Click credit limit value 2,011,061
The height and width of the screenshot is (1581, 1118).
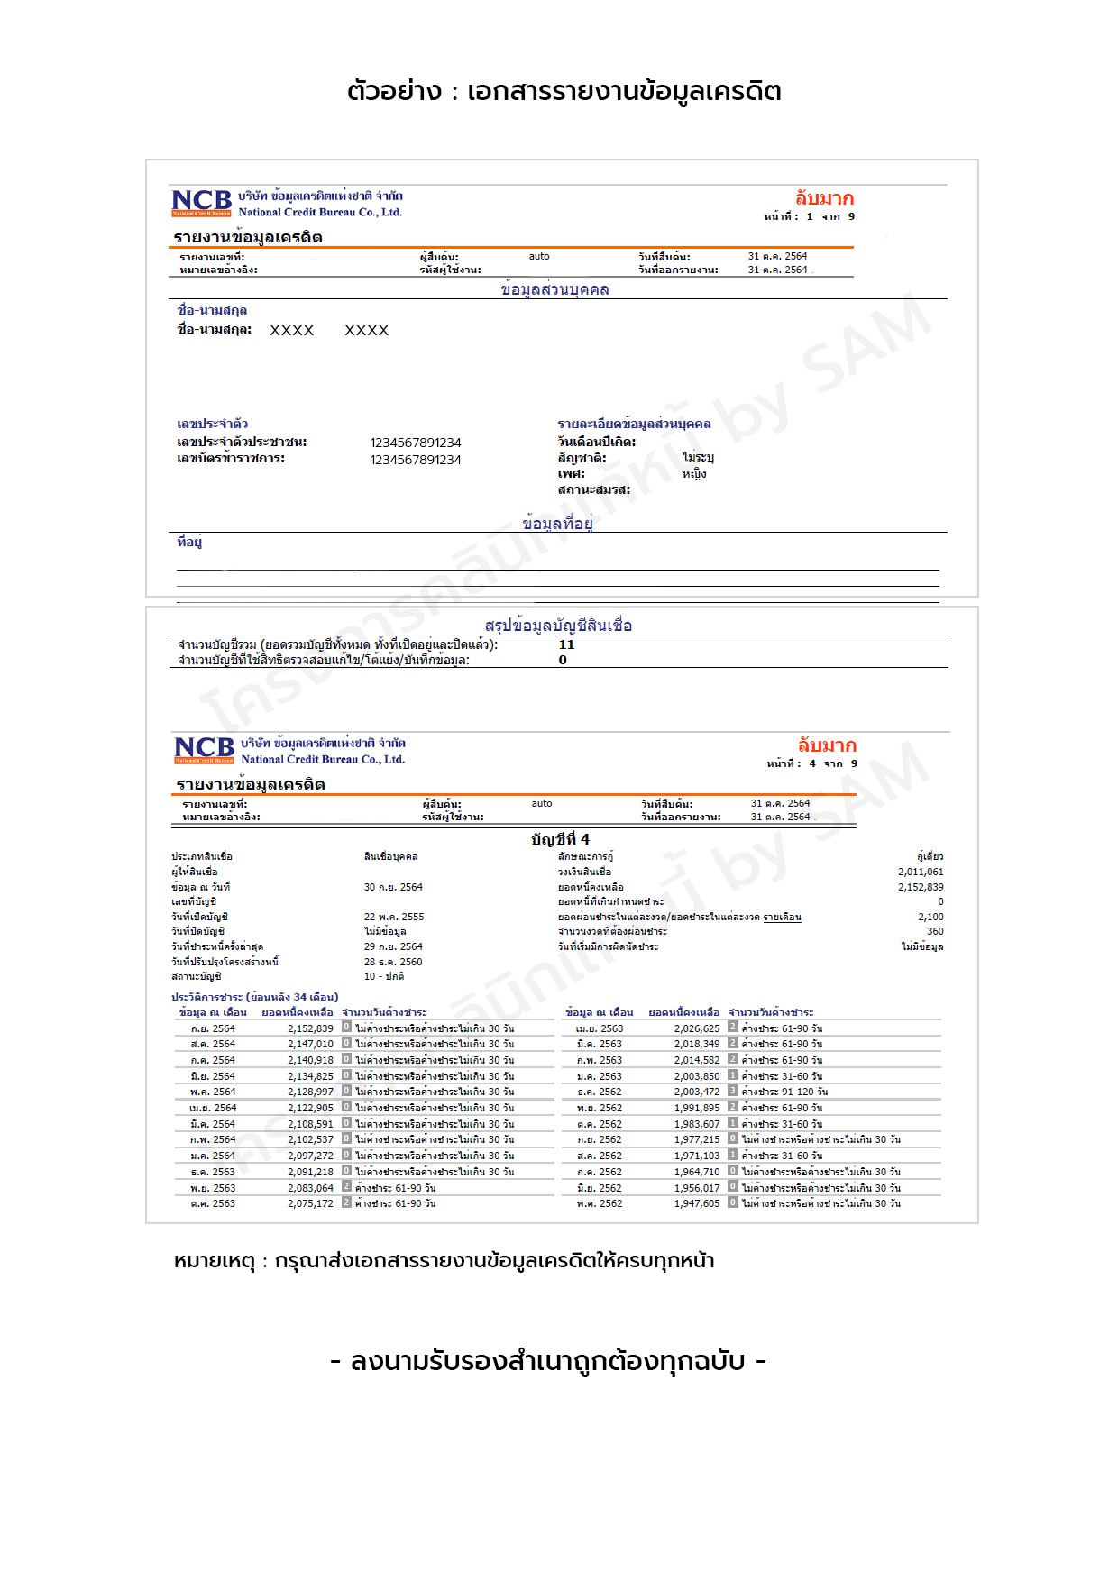click(921, 872)
